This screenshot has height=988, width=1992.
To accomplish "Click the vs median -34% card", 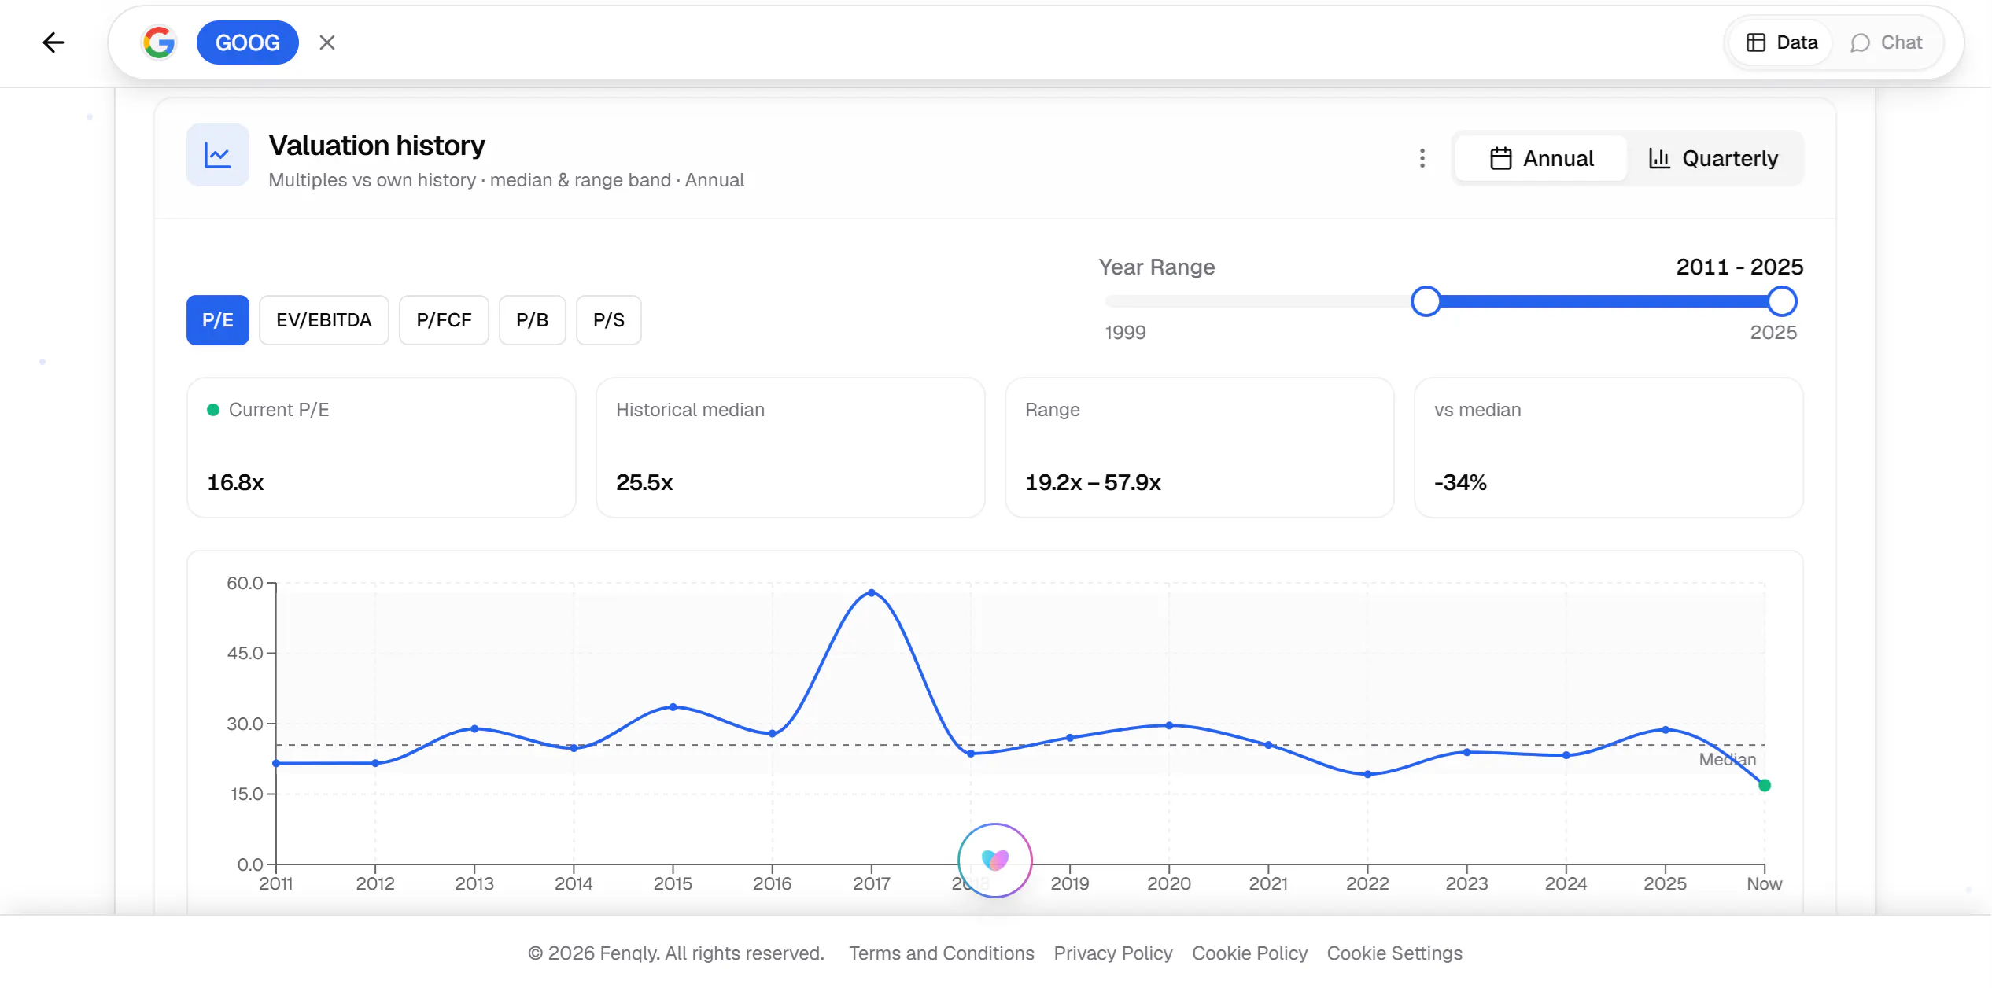I will 1609,448.
